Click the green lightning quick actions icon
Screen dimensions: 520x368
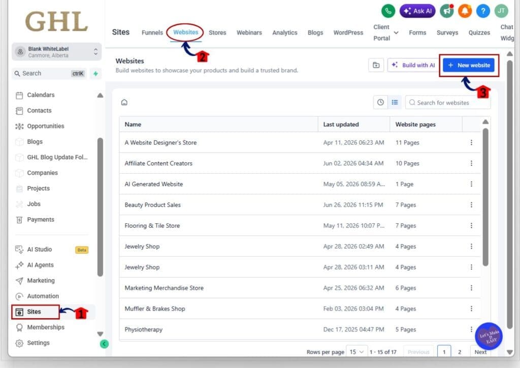(95, 74)
